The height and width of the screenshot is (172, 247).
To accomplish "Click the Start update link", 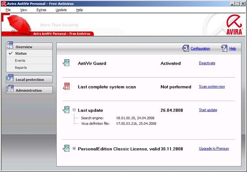I will (x=208, y=110).
